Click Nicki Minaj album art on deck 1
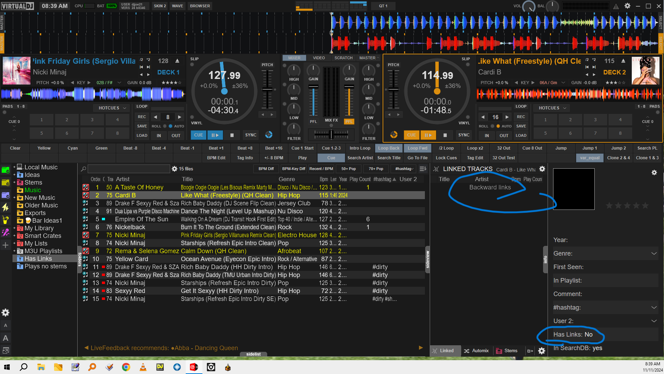664x374 pixels. tap(16, 71)
